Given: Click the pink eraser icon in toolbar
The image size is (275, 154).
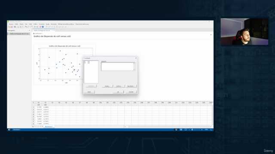Looking at the screenshot, I should [66, 27].
